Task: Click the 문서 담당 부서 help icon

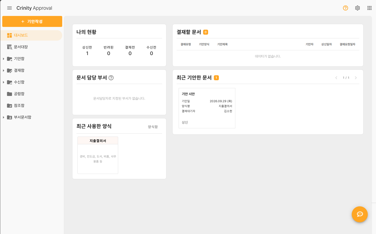Action: 111,78
